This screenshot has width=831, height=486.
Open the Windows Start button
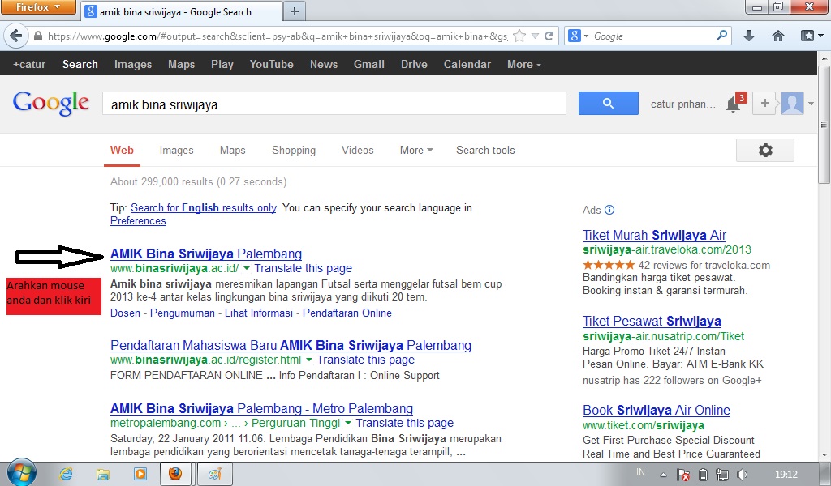click(x=22, y=473)
